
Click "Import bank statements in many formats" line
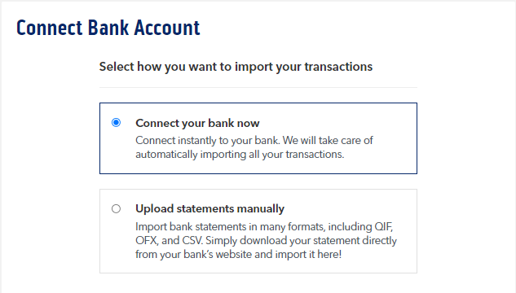click(x=264, y=226)
